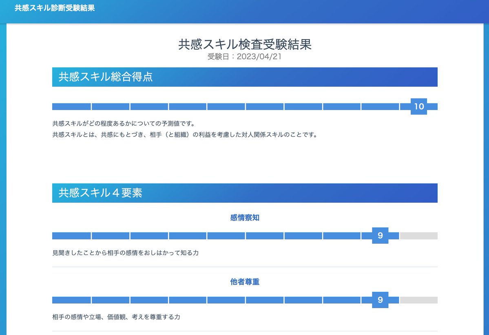Click the 共感スキル検査受験結果 page heading
This screenshot has width=489, height=335.
[x=245, y=44]
